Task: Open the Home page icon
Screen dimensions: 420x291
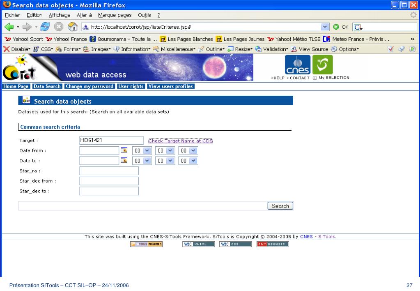Action: (73, 27)
